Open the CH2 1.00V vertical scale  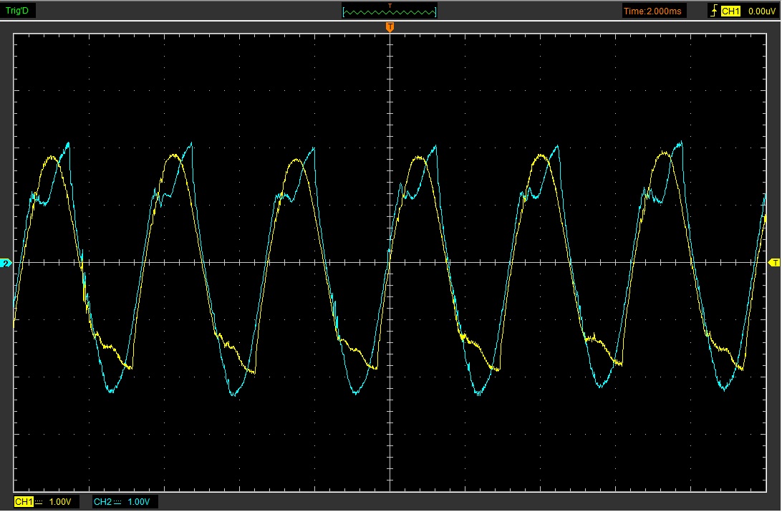(139, 502)
